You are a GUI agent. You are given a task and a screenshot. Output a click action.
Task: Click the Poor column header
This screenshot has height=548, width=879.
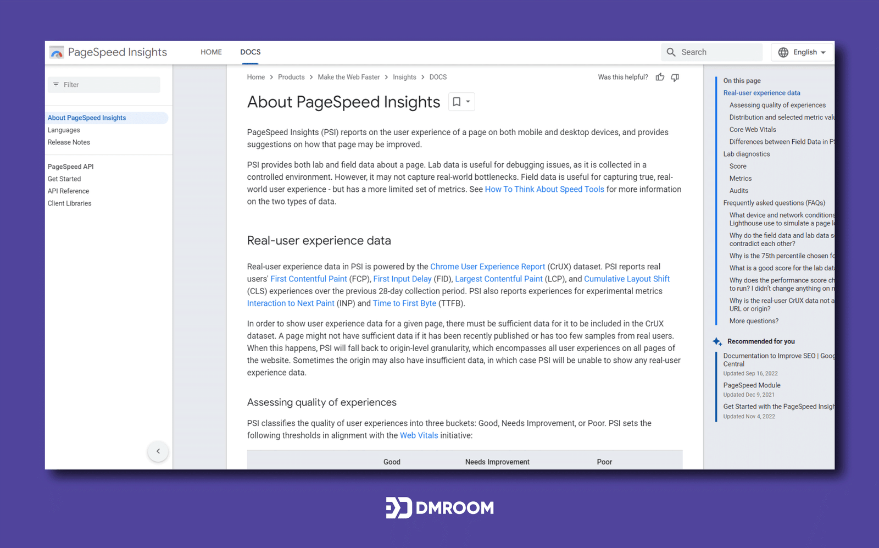point(604,462)
